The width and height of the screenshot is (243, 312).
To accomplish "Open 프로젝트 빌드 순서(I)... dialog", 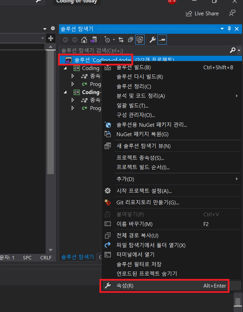I will pyautogui.click(x=171, y=167).
